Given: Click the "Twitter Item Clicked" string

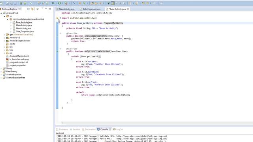Looking at the screenshot, I should (107, 64).
